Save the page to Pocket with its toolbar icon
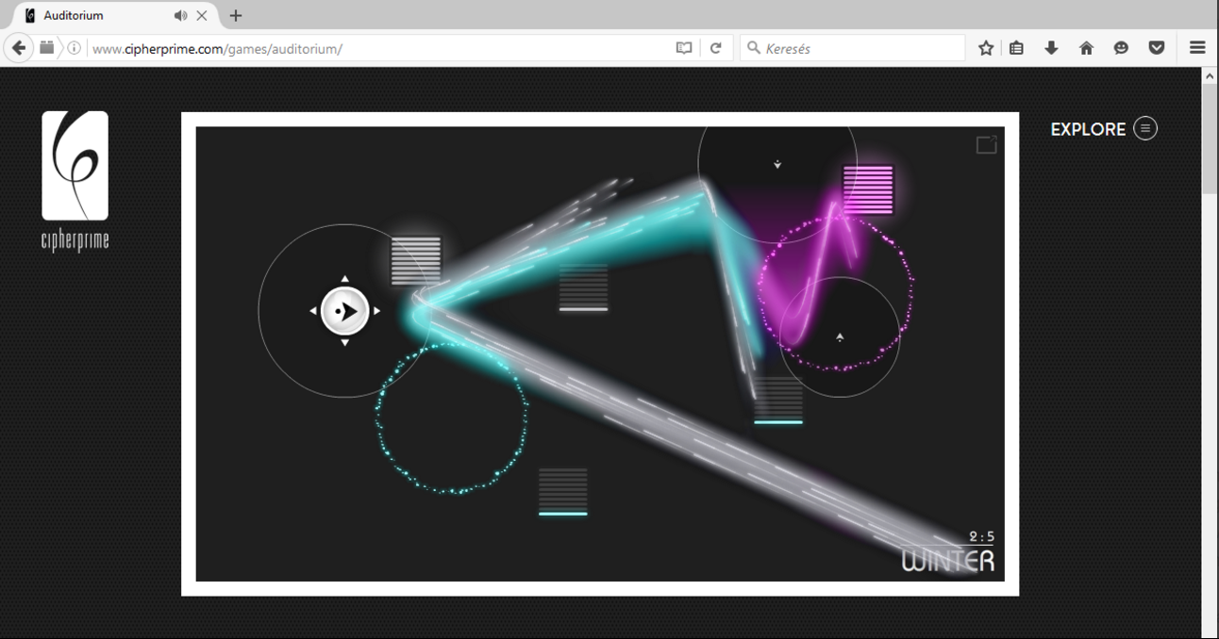Viewport: 1219px width, 639px height. point(1157,48)
